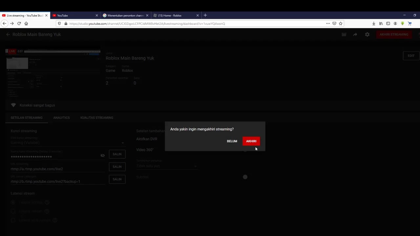The height and width of the screenshot is (236, 420).
Task: Select the Latensi rendah radio button
Action: [x=13, y=211]
